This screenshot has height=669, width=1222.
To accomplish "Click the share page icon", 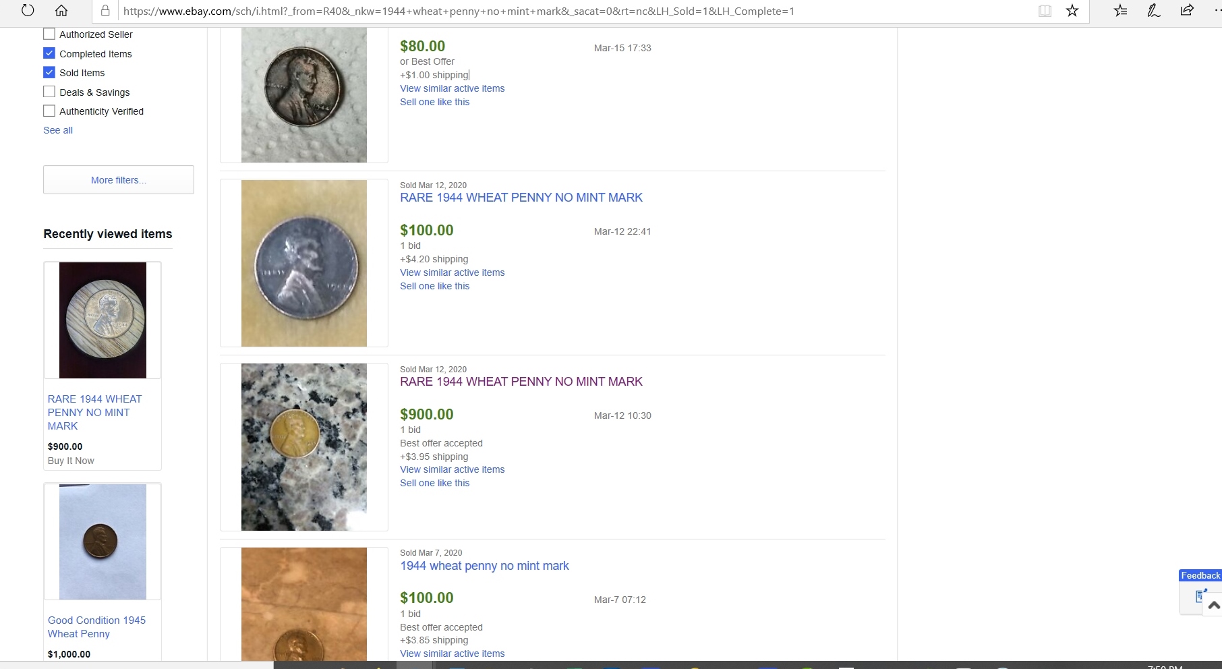I will point(1187,10).
